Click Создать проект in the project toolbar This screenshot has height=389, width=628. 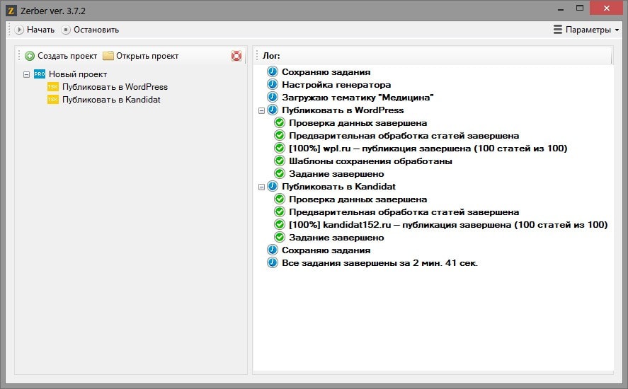click(x=61, y=56)
